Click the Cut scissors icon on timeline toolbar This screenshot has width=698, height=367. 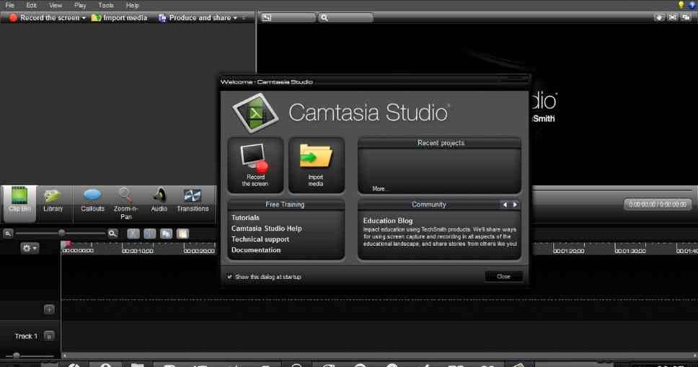pos(133,234)
